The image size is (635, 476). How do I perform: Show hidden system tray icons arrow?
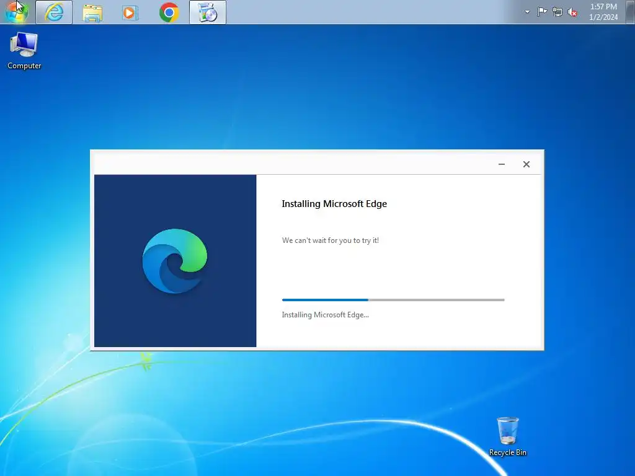click(527, 12)
